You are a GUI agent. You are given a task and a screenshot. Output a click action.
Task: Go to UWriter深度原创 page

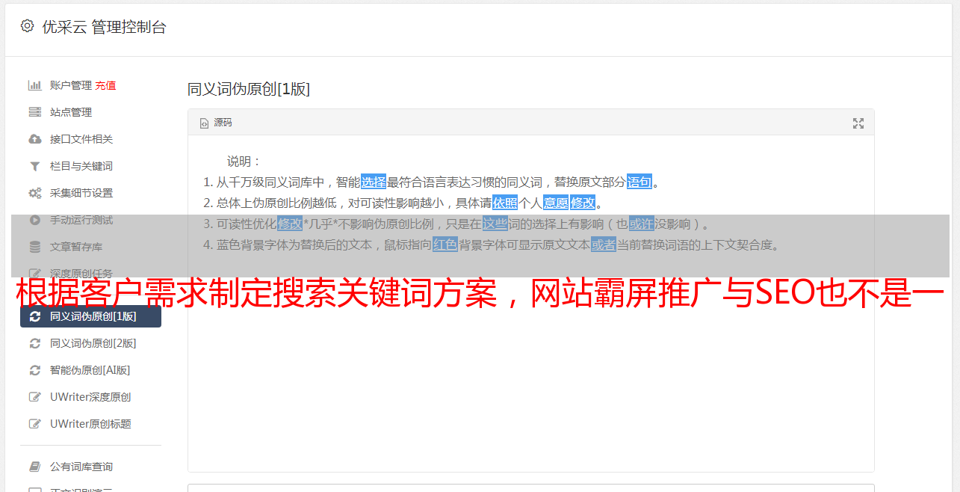point(90,397)
